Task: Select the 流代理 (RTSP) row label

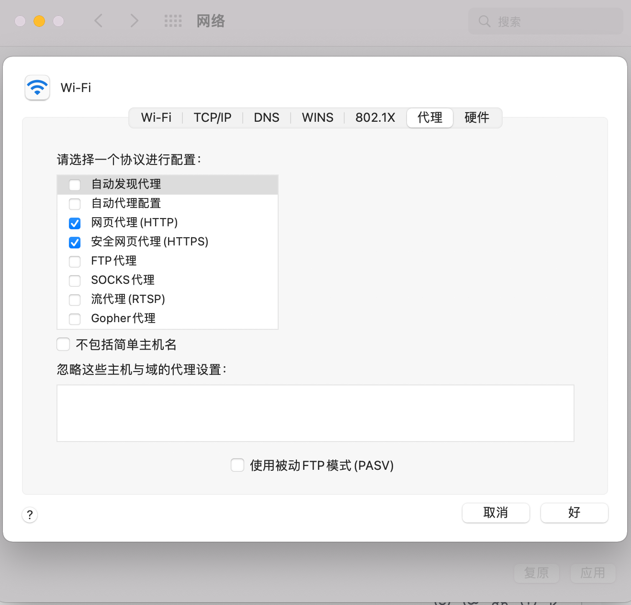Action: [128, 299]
